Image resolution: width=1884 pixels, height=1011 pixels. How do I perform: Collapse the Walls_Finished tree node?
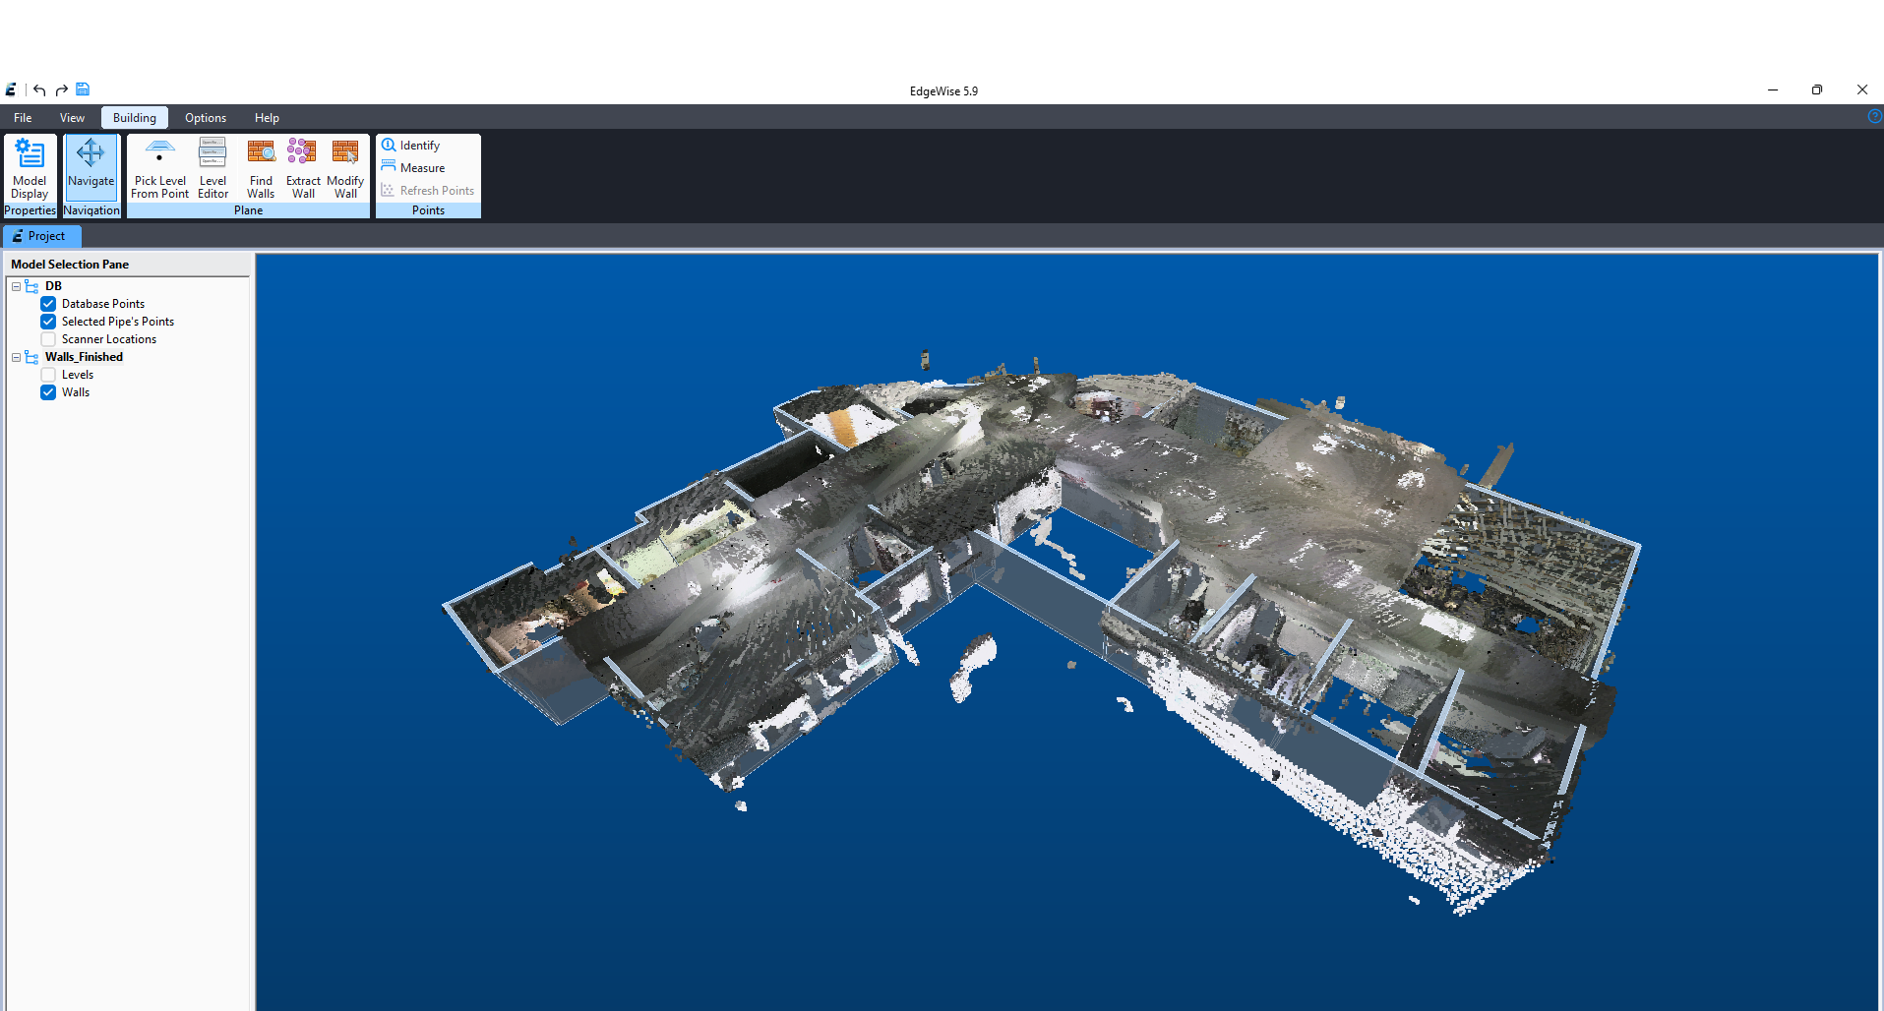(x=16, y=357)
